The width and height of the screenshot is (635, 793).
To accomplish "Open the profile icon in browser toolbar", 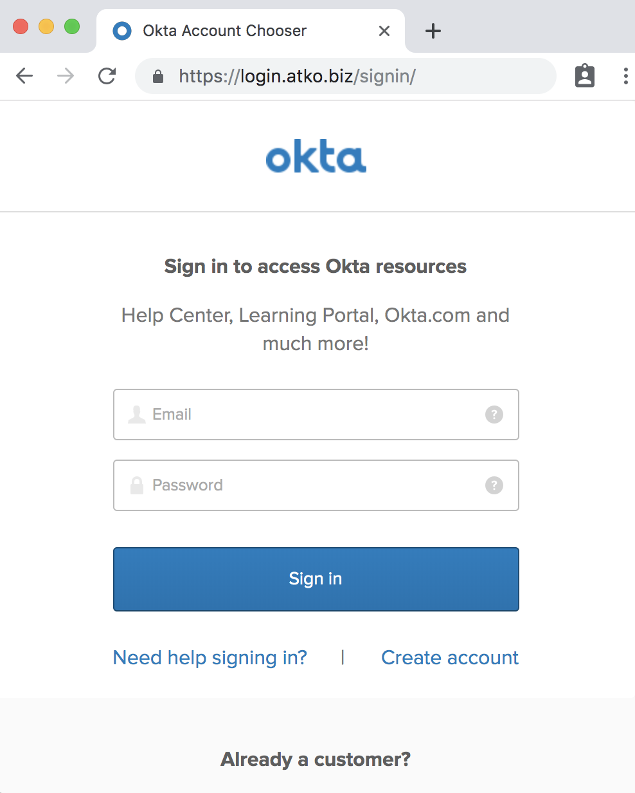I will (584, 76).
